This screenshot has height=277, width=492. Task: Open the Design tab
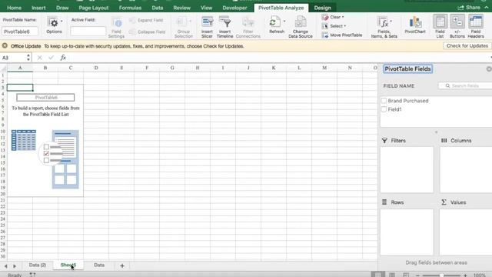pos(323,8)
